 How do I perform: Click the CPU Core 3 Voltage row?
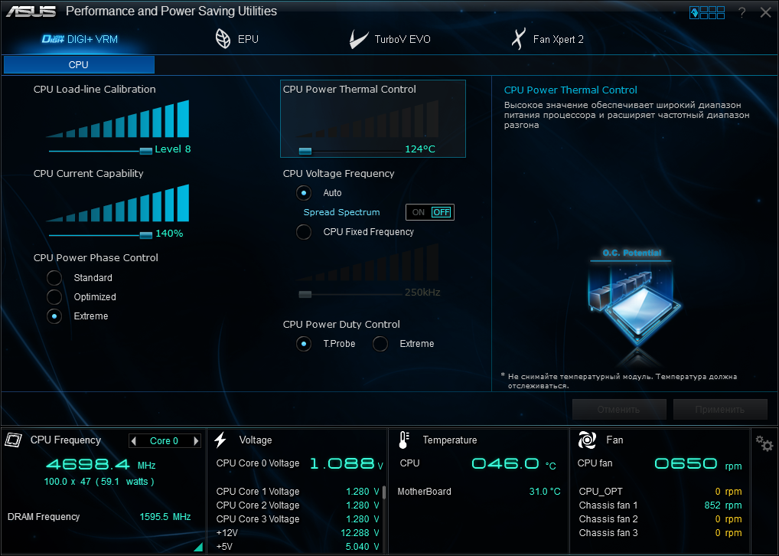298,519
